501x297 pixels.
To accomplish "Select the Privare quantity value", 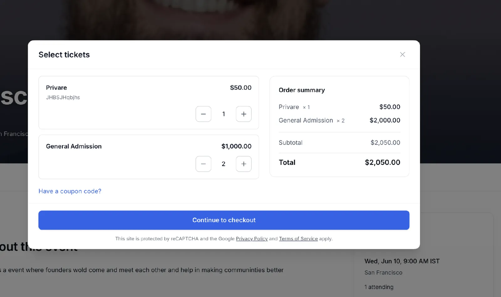I will (x=224, y=114).
